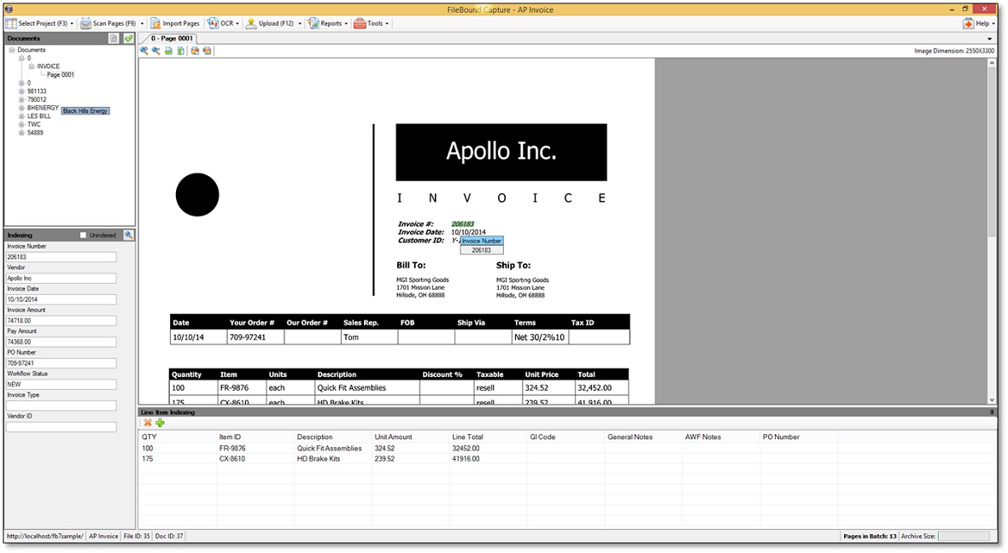Expand the LES BILL tree node
Screen dimensions: 1008x553
(21, 116)
